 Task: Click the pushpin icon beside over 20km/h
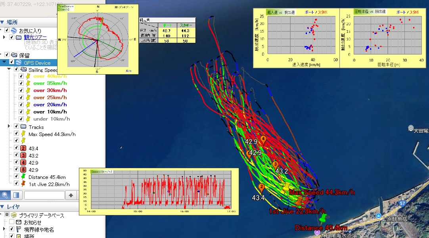[28, 104]
